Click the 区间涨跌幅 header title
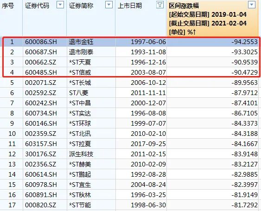 (184, 6)
